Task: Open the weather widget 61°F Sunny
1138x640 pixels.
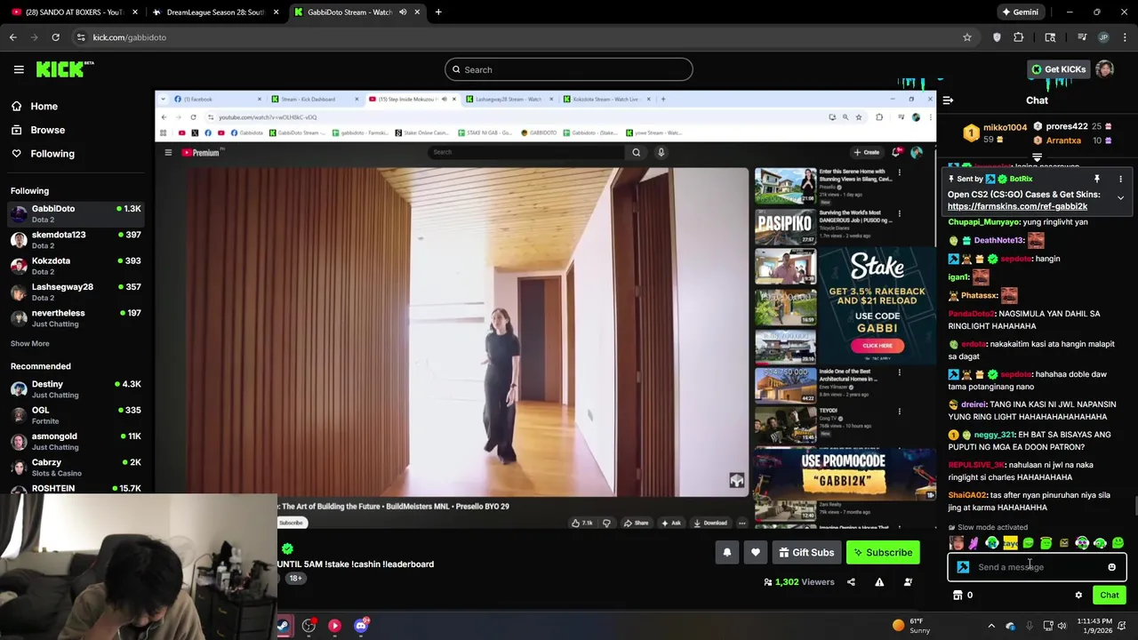Action: coord(911,626)
